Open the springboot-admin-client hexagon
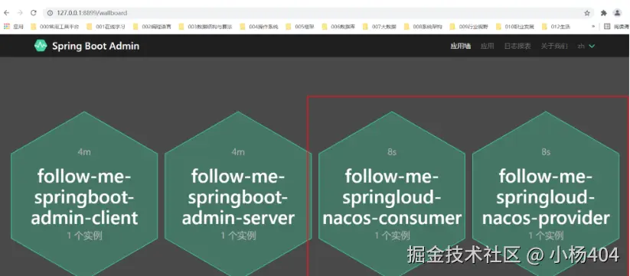 84,196
